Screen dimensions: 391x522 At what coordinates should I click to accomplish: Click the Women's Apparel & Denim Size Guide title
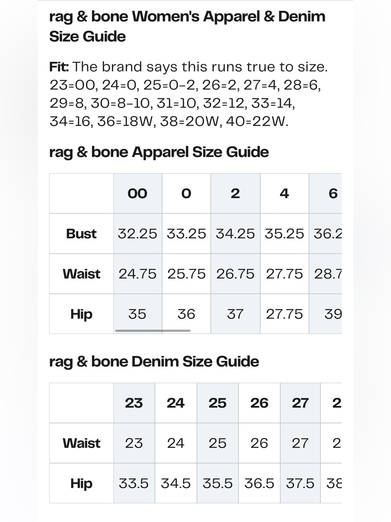tap(187, 26)
